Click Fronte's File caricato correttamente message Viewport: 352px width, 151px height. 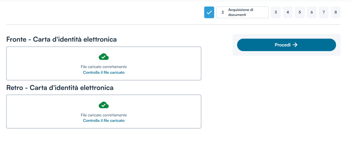[x=104, y=67]
